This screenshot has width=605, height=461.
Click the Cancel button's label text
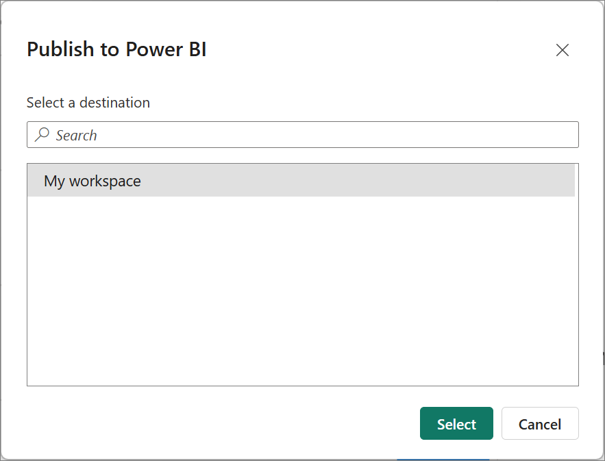click(x=540, y=424)
